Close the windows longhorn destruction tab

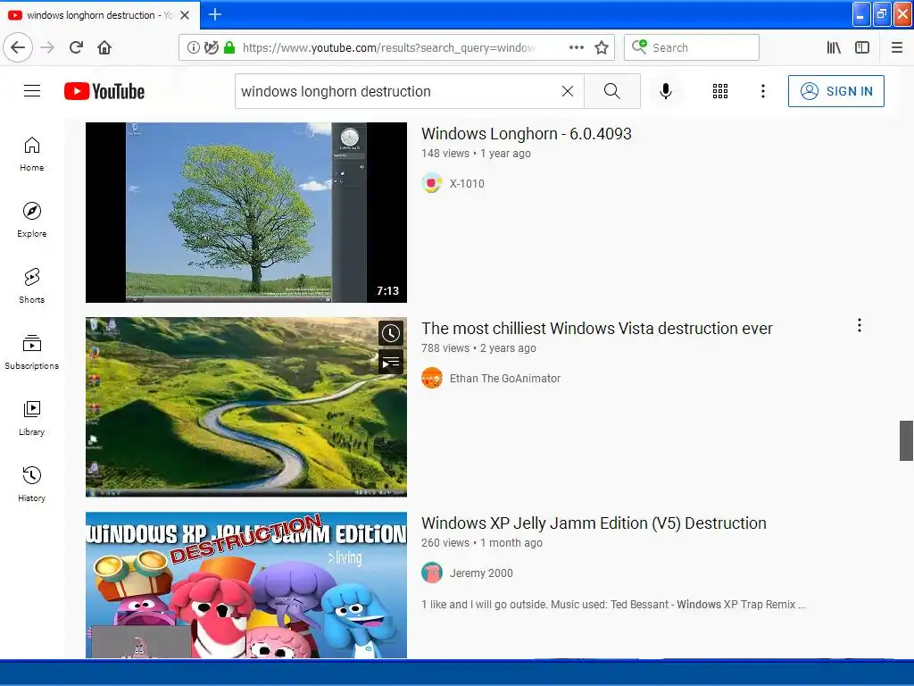click(x=185, y=15)
